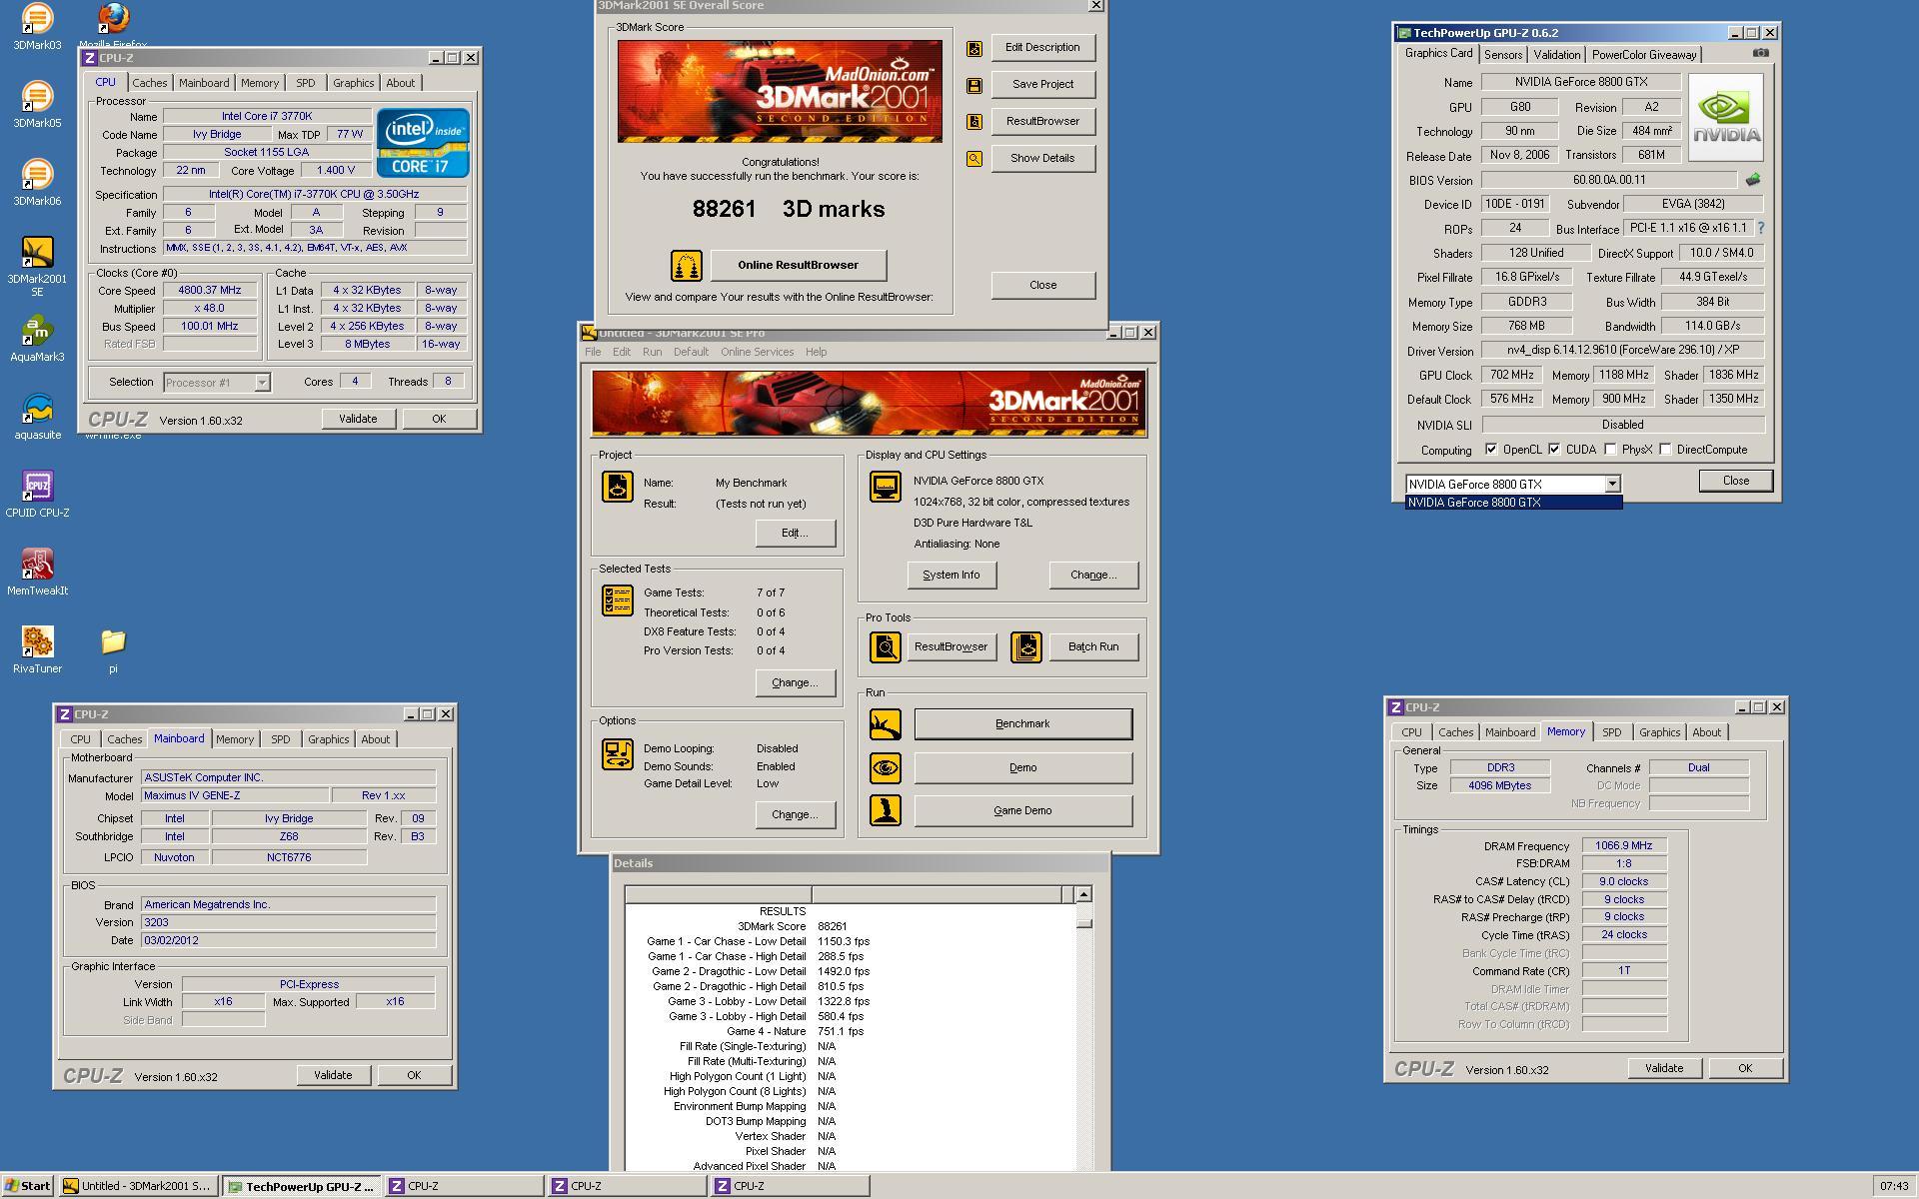Click the Benchmark run icon
This screenshot has height=1199, width=1919.
click(x=886, y=724)
